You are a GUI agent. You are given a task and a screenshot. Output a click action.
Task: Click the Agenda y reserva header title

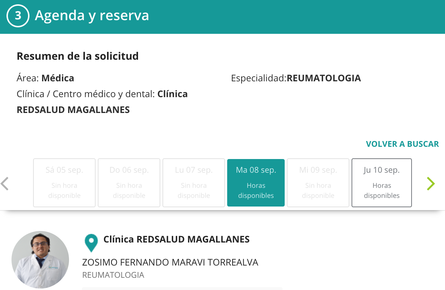(92, 15)
